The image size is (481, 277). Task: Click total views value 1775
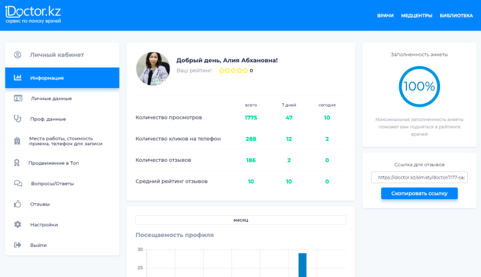pyautogui.click(x=251, y=118)
